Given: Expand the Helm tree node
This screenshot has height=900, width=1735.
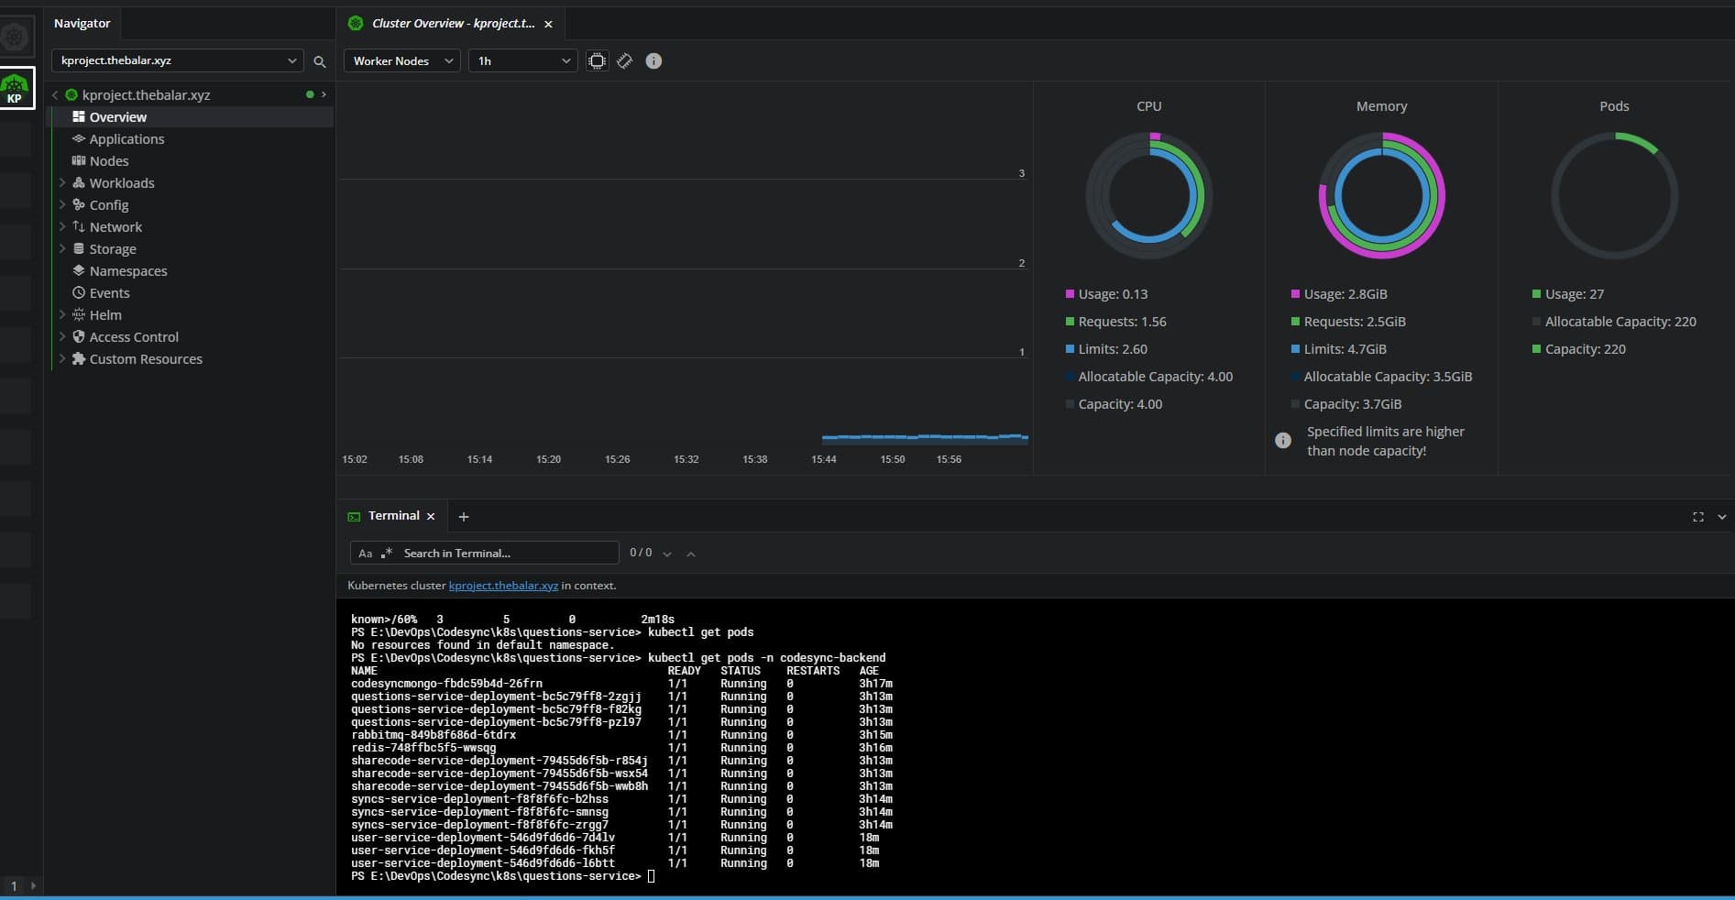Looking at the screenshot, I should coord(62,315).
